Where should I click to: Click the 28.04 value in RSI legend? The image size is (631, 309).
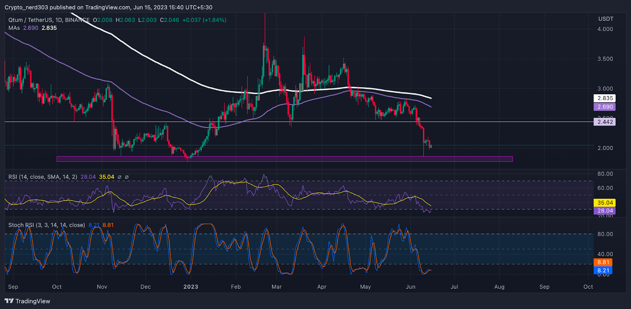point(88,177)
